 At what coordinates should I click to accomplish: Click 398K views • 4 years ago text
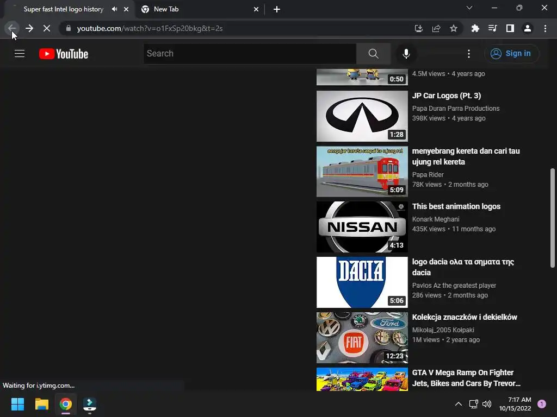(x=449, y=118)
